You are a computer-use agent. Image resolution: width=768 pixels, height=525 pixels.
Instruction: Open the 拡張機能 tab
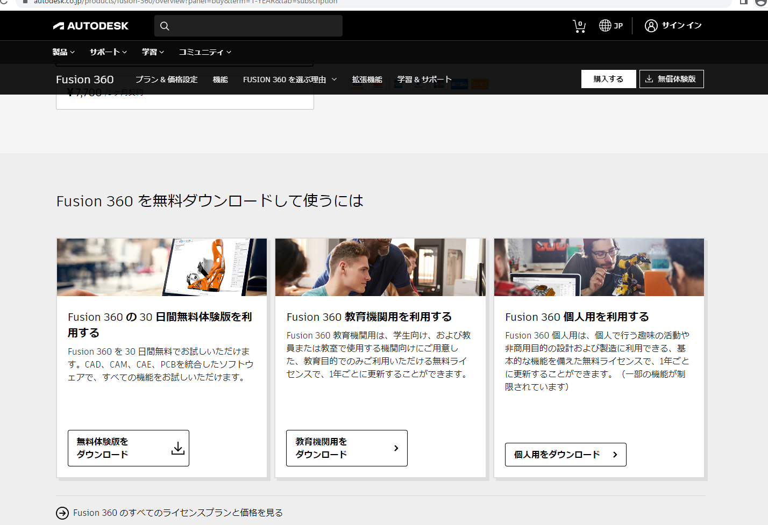367,80
